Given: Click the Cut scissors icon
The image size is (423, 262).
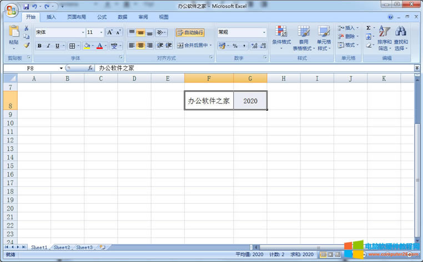Looking at the screenshot, I should [26, 28].
